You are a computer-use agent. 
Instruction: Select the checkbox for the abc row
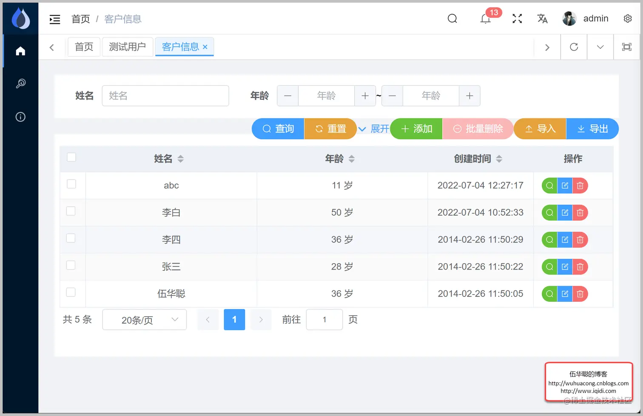pyautogui.click(x=71, y=184)
